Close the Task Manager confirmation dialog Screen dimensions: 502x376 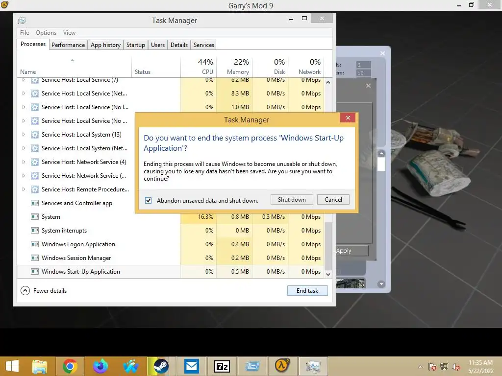348,118
